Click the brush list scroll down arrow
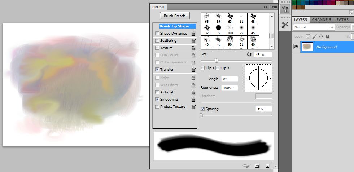The height and width of the screenshot is (172, 354). pos(272,47)
